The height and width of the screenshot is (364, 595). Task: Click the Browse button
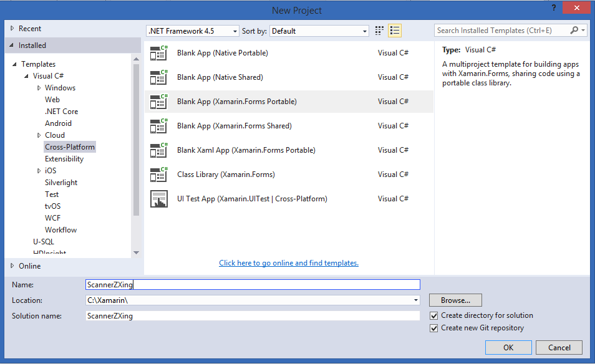point(455,300)
